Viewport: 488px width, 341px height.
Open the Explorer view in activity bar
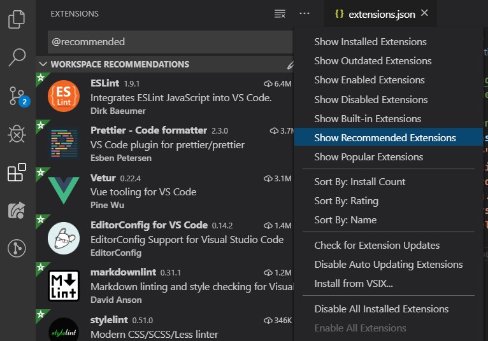[x=17, y=19]
